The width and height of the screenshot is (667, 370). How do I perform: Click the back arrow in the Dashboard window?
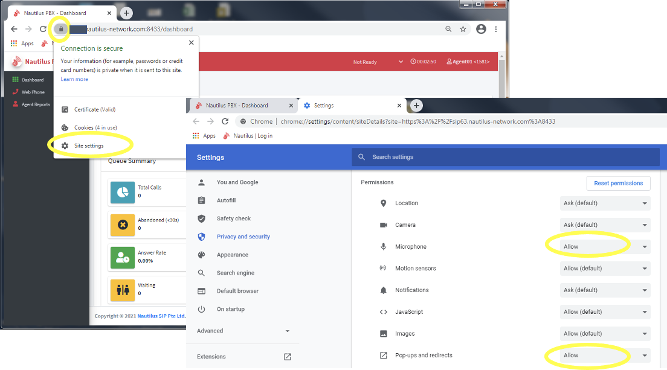coord(14,29)
